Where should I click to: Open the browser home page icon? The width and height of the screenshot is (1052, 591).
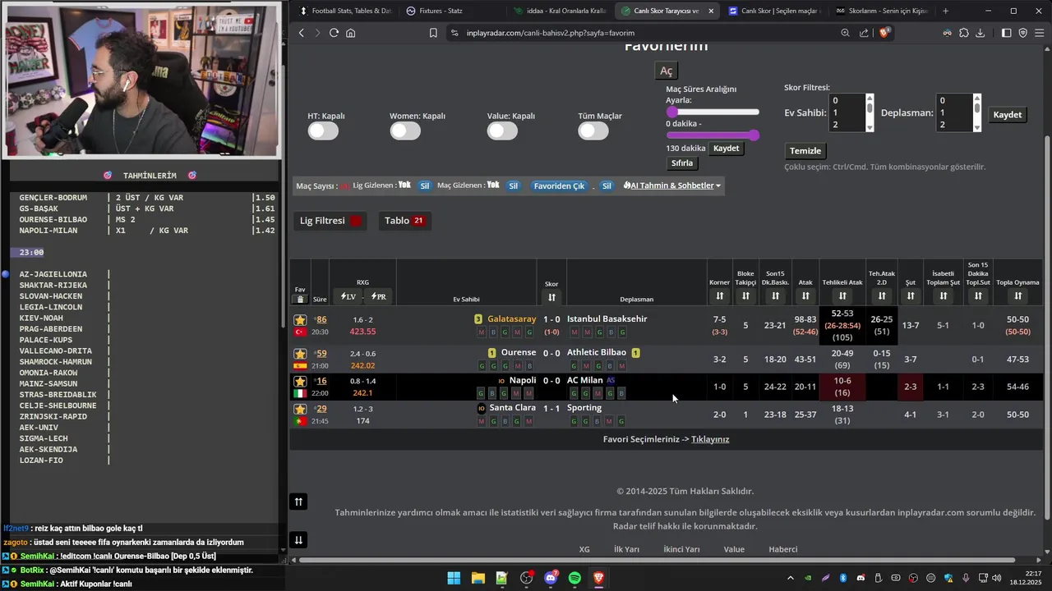tap(351, 33)
